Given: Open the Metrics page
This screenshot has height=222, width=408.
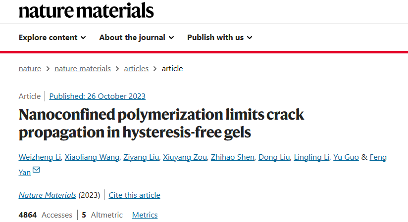Looking at the screenshot, I should click(145, 215).
